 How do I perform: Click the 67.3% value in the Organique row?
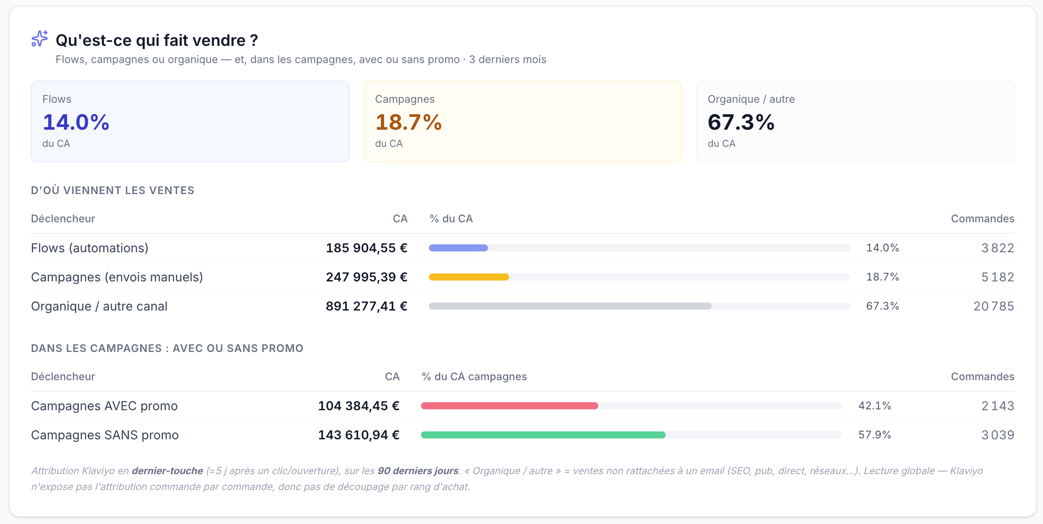[x=883, y=306]
